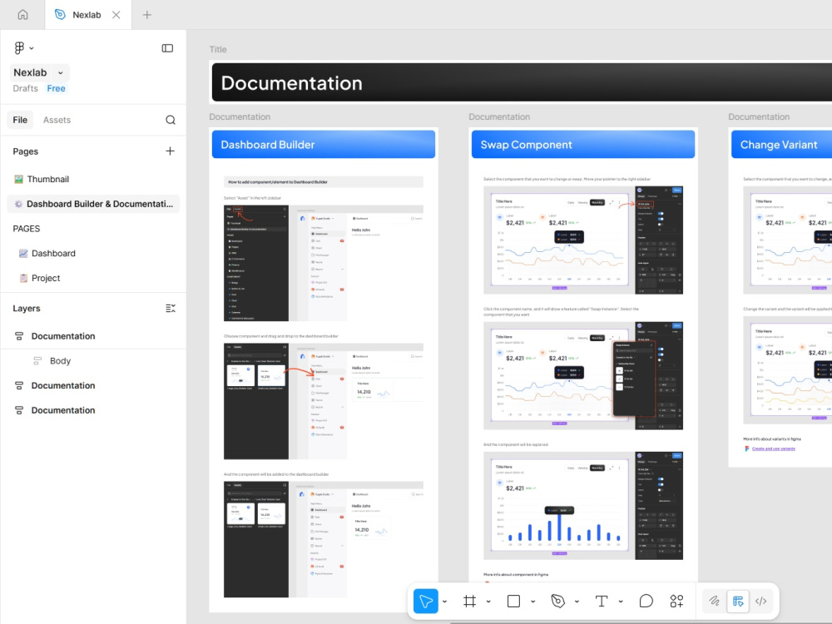Select Dashboard Builder & Documentation page
Screen dimensions: 832x624
click(93, 204)
